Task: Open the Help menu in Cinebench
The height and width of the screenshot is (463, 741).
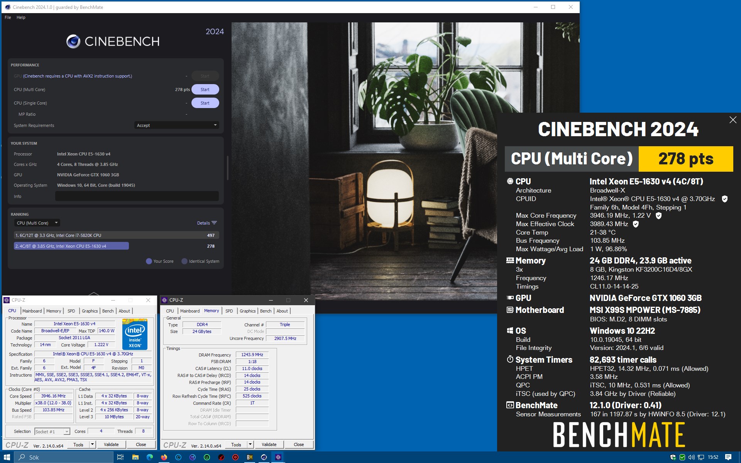Action: click(21, 17)
